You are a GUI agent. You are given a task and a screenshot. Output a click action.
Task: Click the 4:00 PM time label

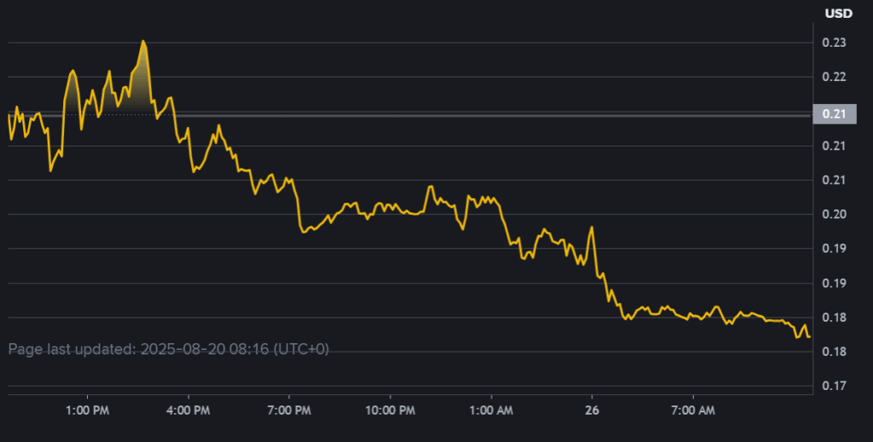point(188,410)
